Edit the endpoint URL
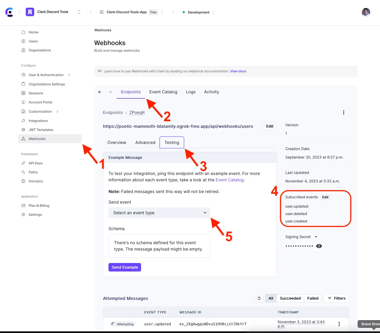The width and height of the screenshot is (380, 333). pos(270,126)
